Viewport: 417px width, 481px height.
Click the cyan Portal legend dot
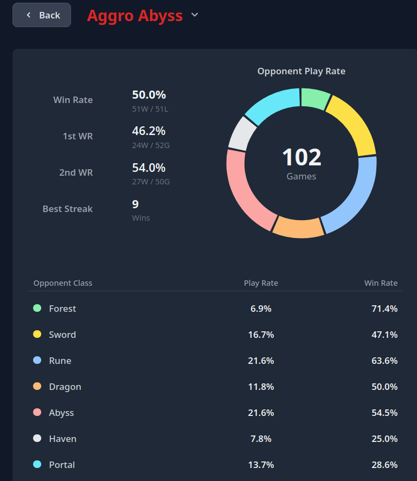pos(37,465)
